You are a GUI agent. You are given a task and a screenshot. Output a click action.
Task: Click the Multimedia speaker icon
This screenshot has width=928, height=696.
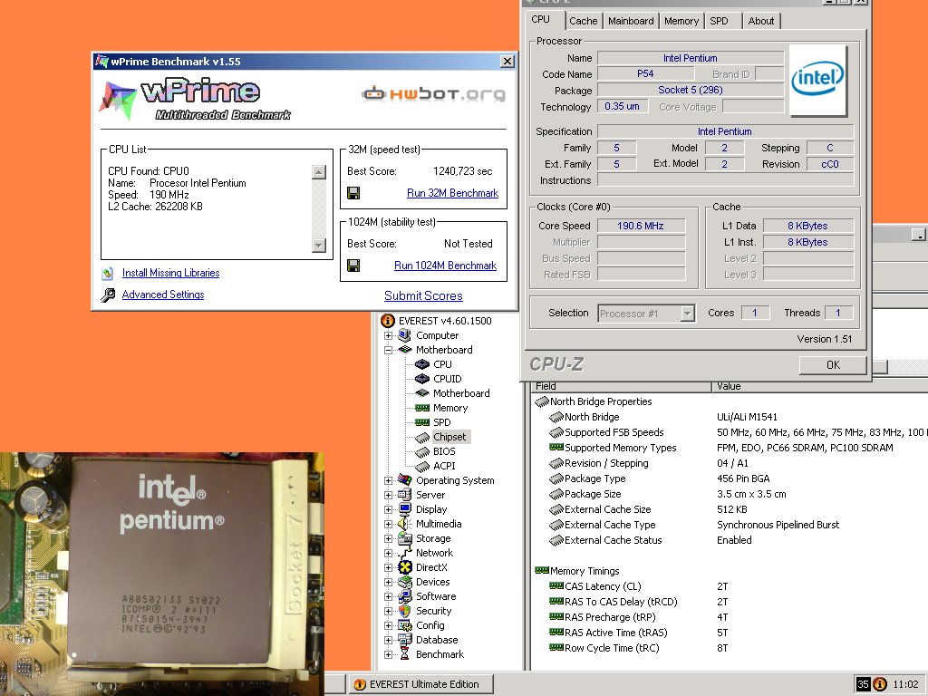tap(405, 524)
